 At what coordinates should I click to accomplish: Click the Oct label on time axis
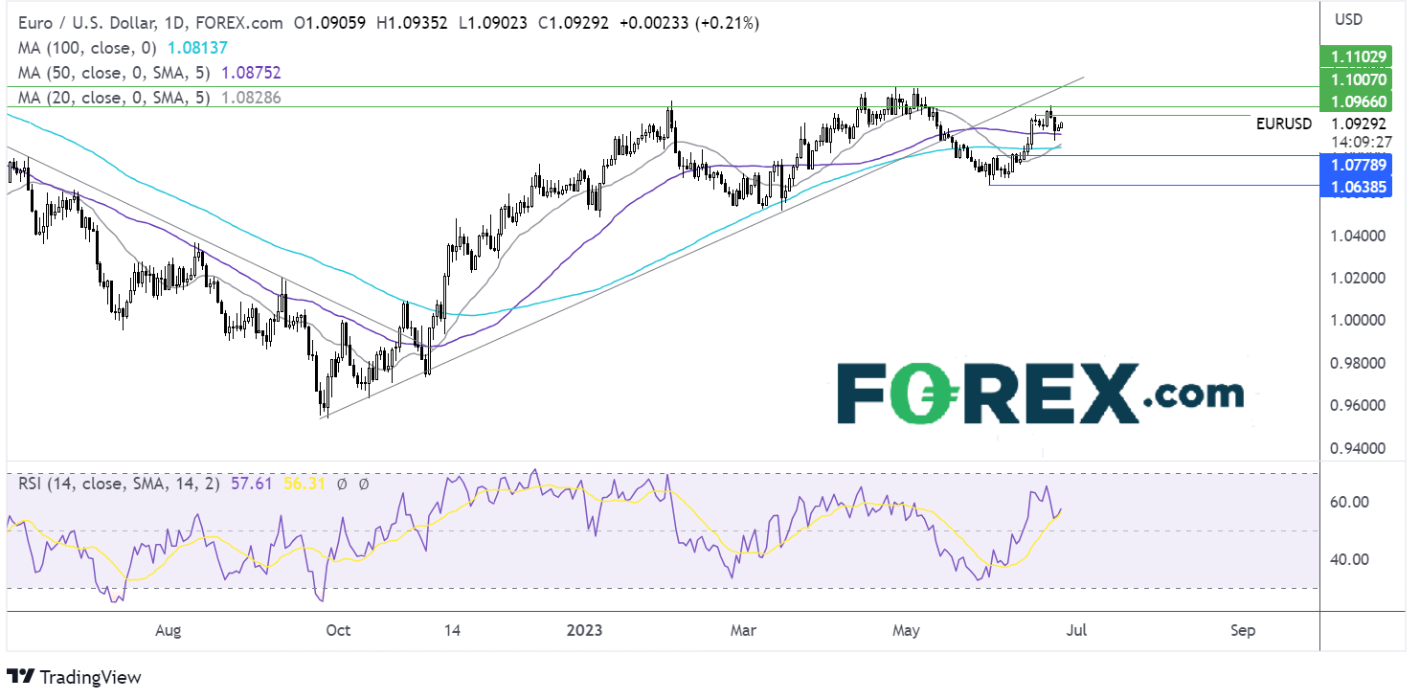click(338, 631)
